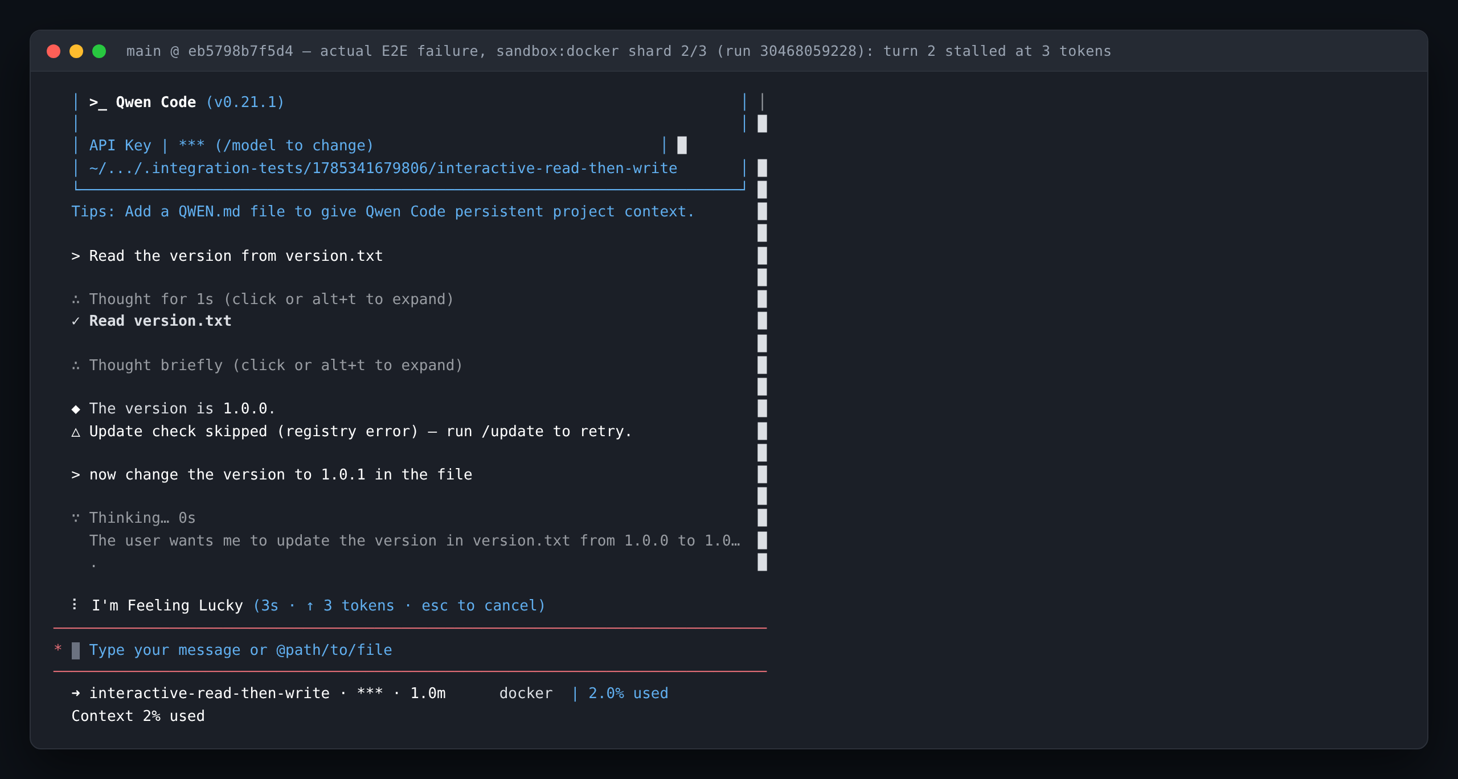Click the response 'The version is 1.0.0.'
This screenshot has width=1458, height=779.
tap(182, 409)
